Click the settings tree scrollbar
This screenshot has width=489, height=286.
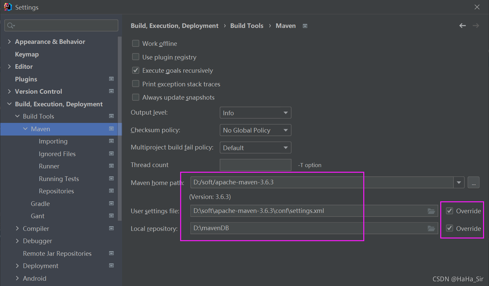coord(120,128)
